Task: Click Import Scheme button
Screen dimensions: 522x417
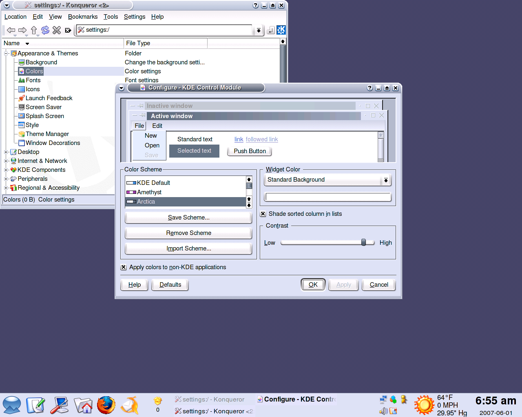Action: (x=188, y=248)
